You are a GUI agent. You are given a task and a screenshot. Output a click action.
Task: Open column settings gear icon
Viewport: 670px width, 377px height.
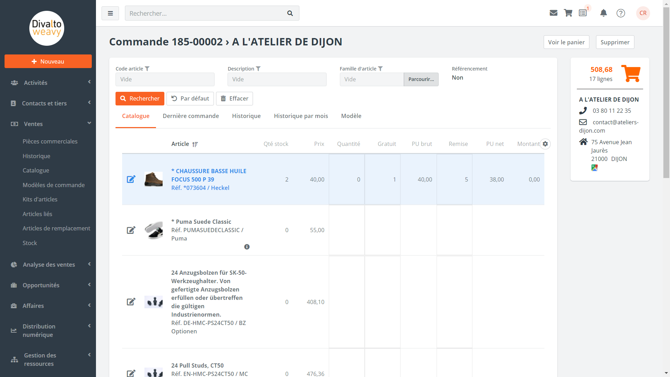[545, 144]
